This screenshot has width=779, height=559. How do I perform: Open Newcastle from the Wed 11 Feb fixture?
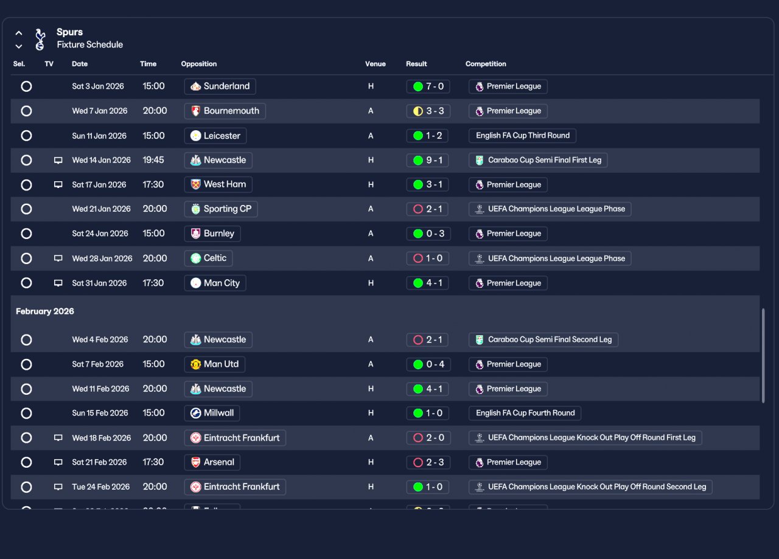pyautogui.click(x=218, y=389)
